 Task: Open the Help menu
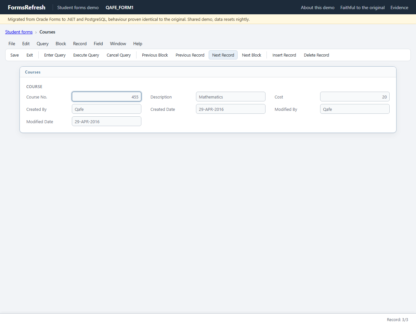coord(138,44)
